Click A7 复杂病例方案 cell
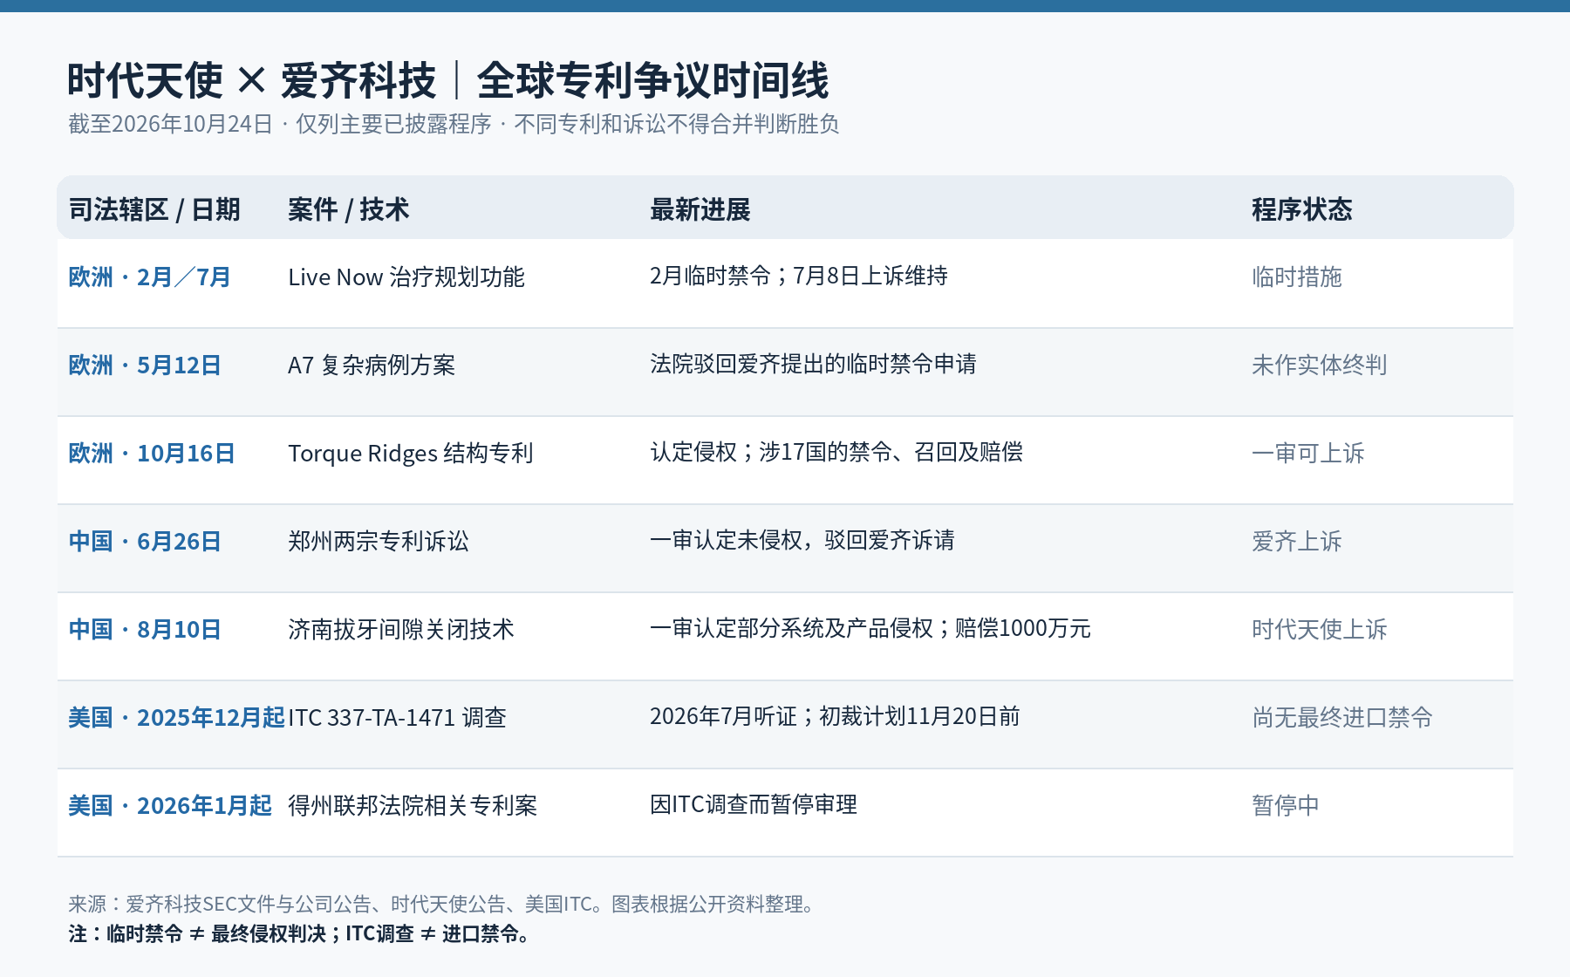Screen dimensions: 1570x977 pyautogui.click(x=372, y=366)
